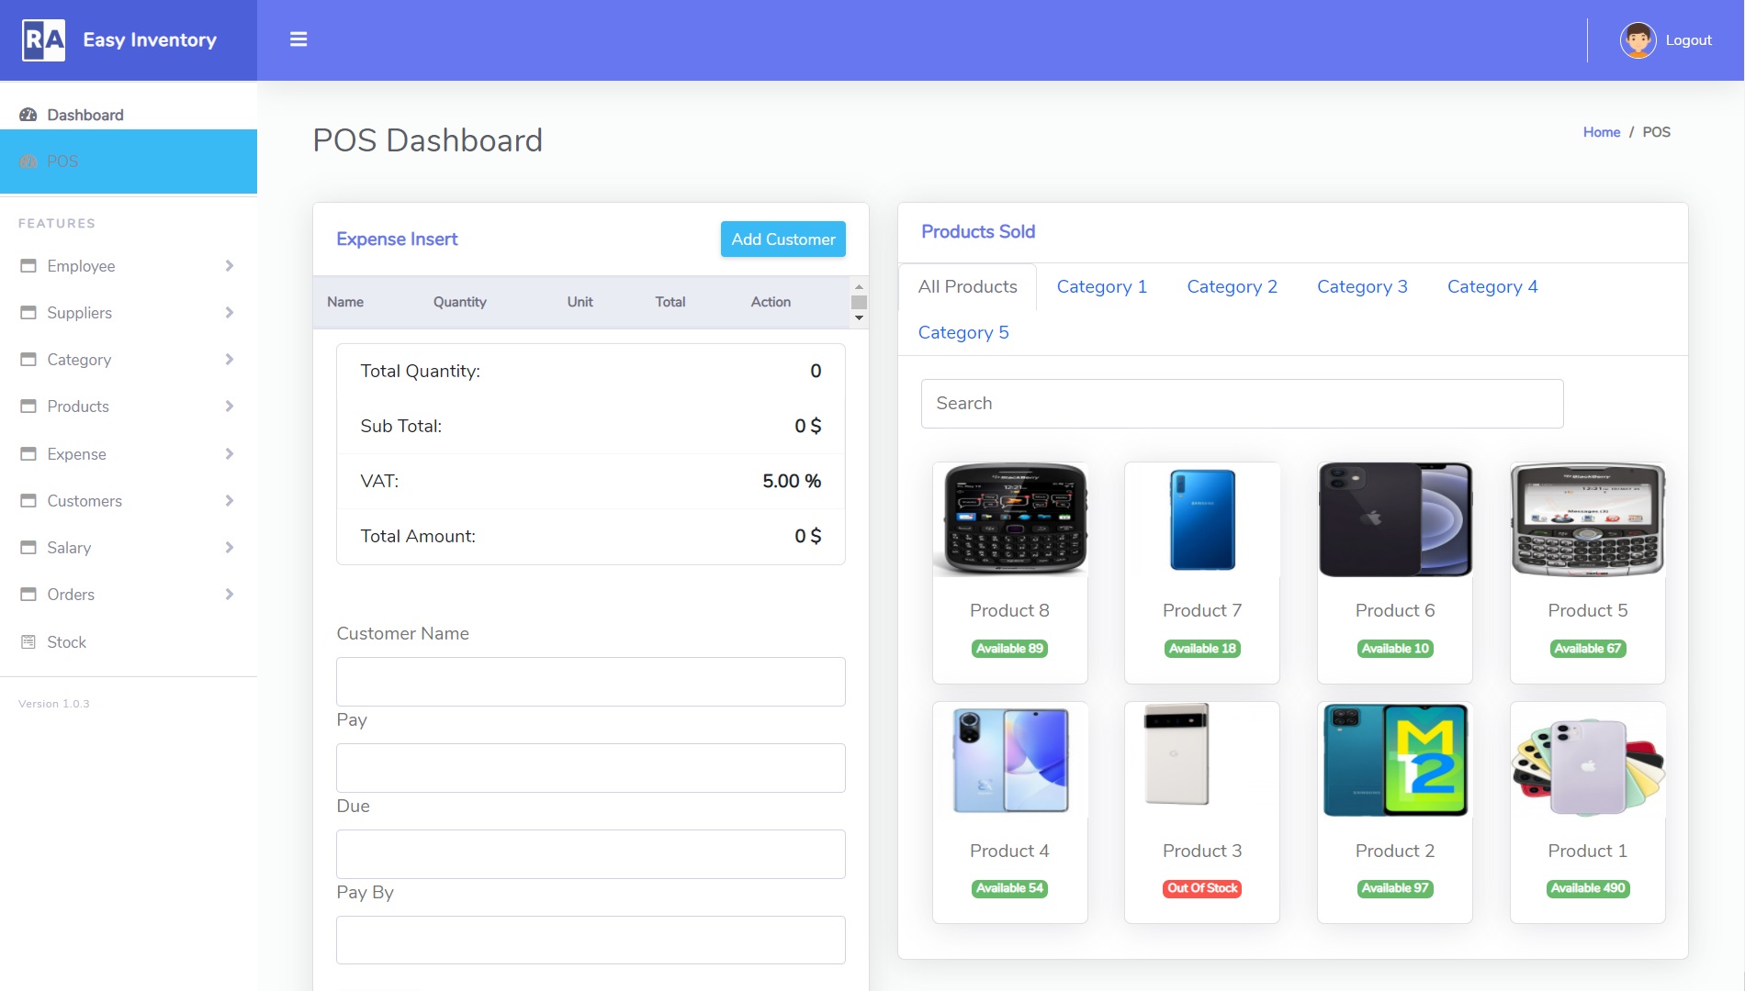This screenshot has width=1745, height=991.
Task: Open Dashboard via its gauge icon
Action: point(28,115)
